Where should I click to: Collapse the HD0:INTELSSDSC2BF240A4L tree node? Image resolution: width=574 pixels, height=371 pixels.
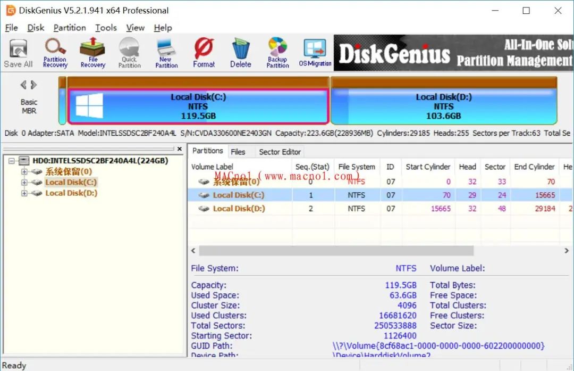point(12,161)
